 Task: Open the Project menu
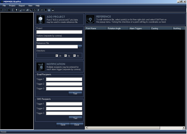click(12, 6)
